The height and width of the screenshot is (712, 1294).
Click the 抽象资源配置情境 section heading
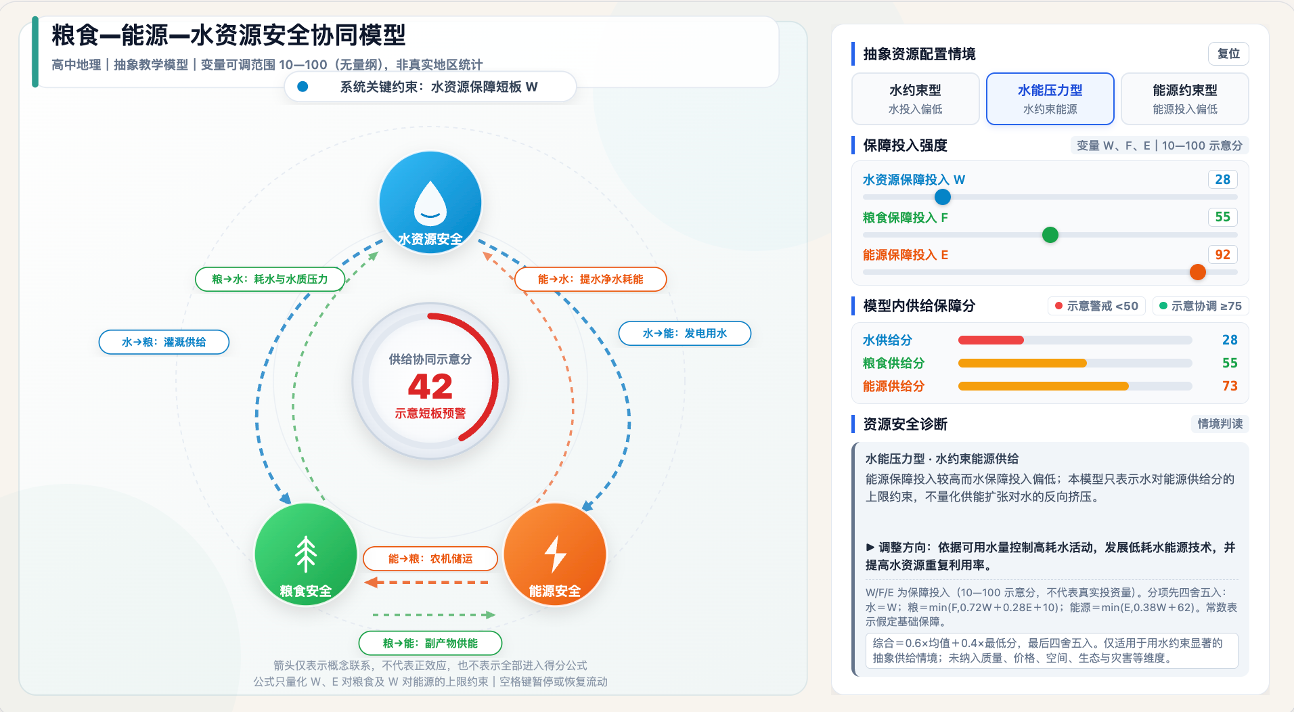[x=919, y=53]
